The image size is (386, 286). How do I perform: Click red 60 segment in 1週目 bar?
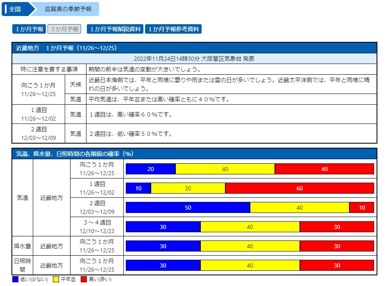tap(300, 188)
